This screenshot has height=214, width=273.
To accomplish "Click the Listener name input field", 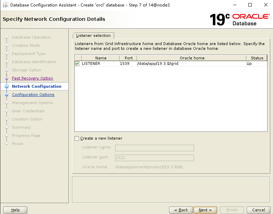I will [x=154, y=148].
